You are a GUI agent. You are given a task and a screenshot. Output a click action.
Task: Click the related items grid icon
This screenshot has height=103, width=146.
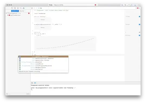point(32,8)
